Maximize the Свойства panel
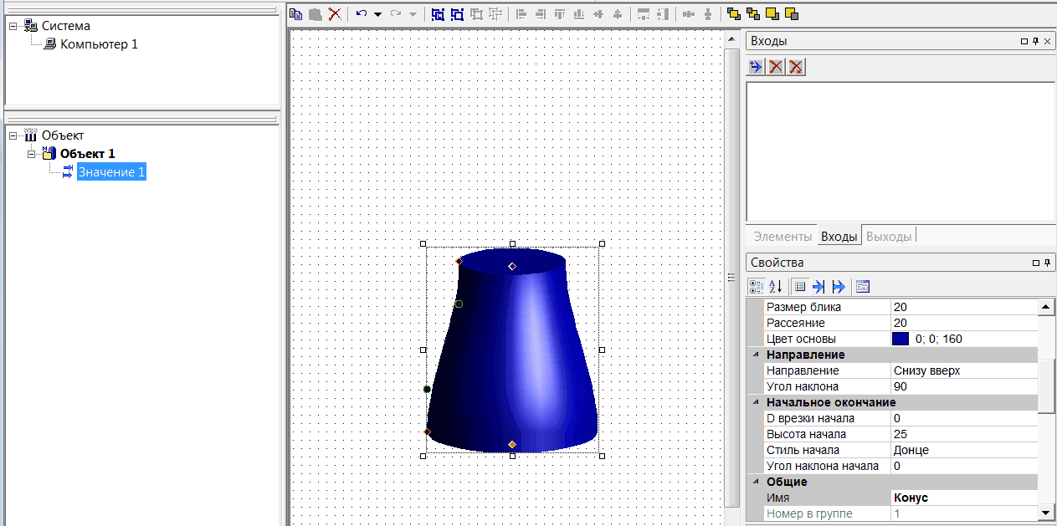This screenshot has width=1057, height=526. click(1036, 263)
